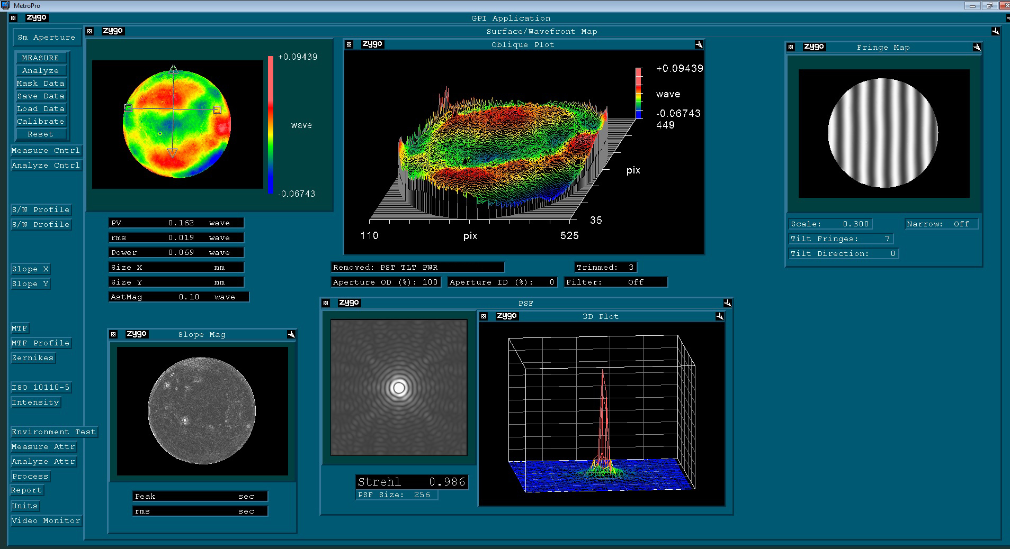Click the PSF spot image

pyautogui.click(x=399, y=387)
